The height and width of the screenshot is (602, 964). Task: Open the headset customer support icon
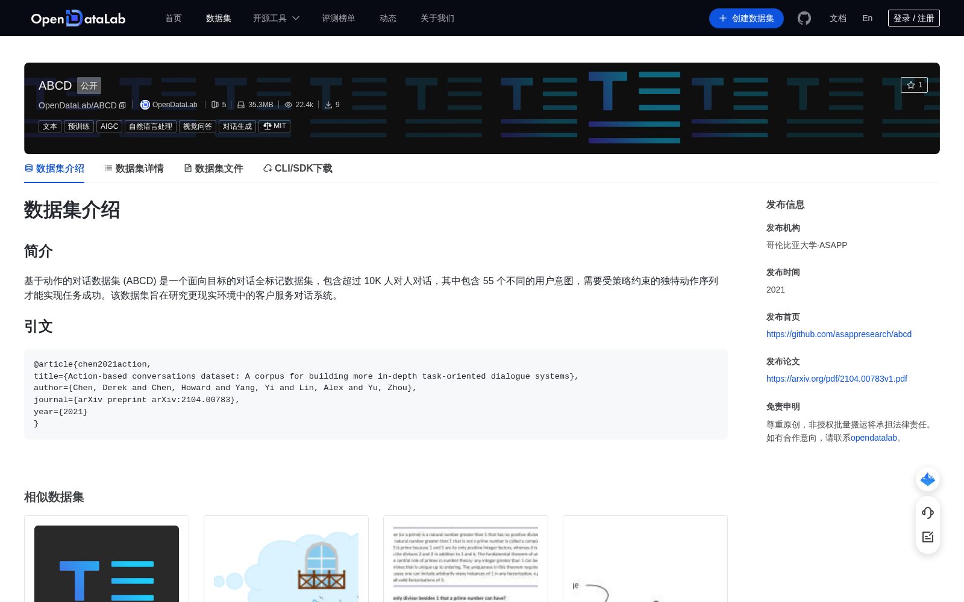(x=928, y=513)
